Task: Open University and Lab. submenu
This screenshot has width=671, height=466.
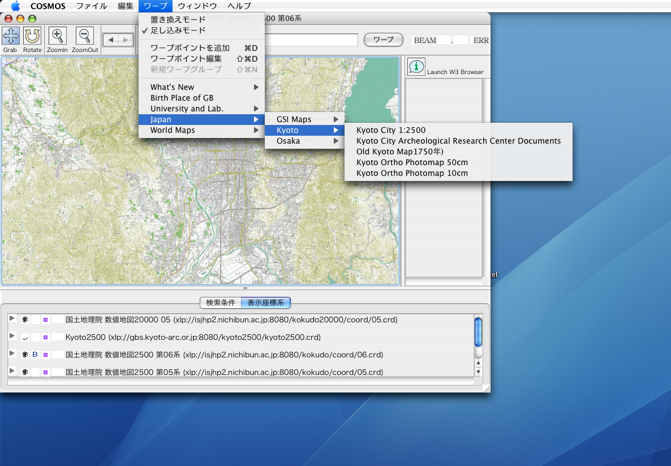Action: 201,109
